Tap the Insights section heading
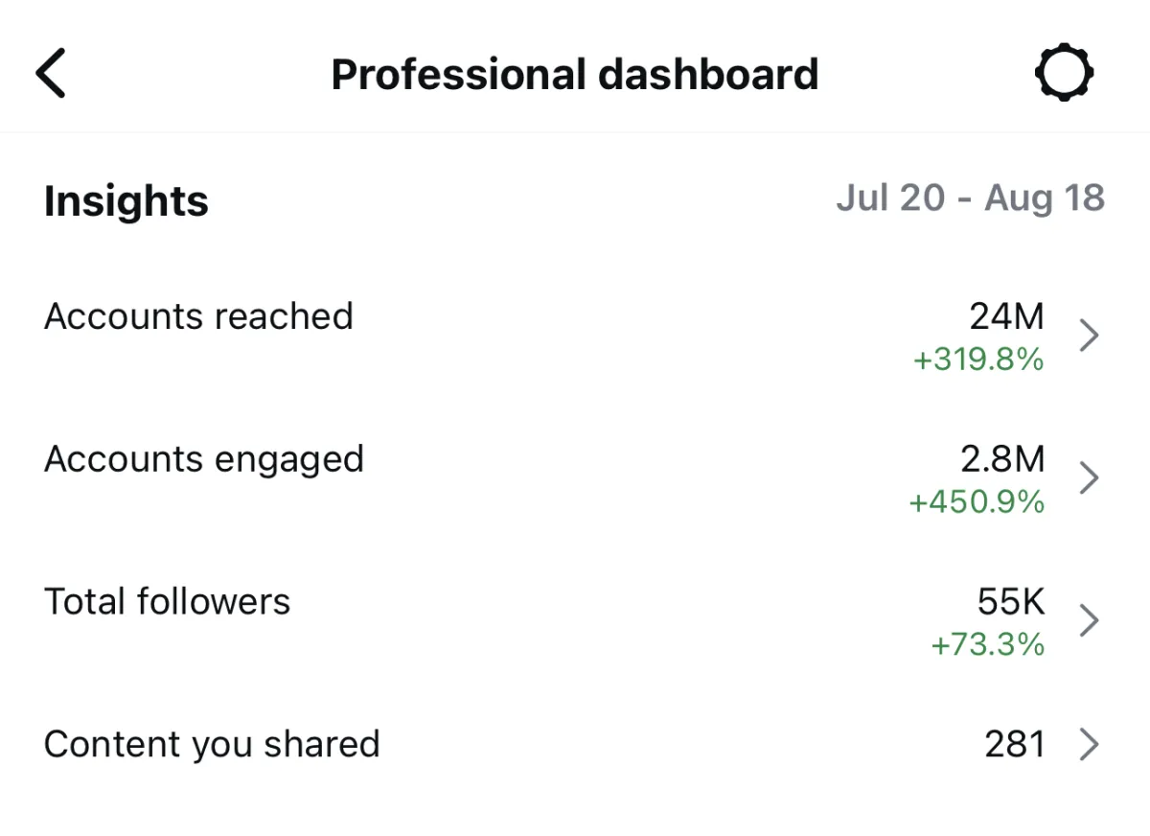Screen dimensions: 1150x836 coord(126,202)
